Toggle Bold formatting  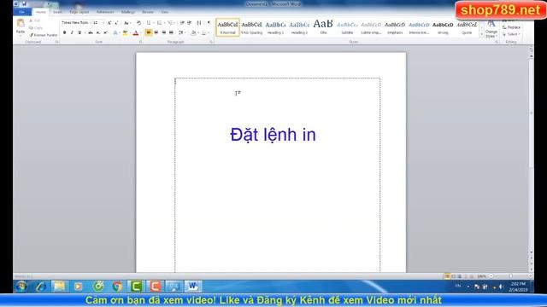65,32
